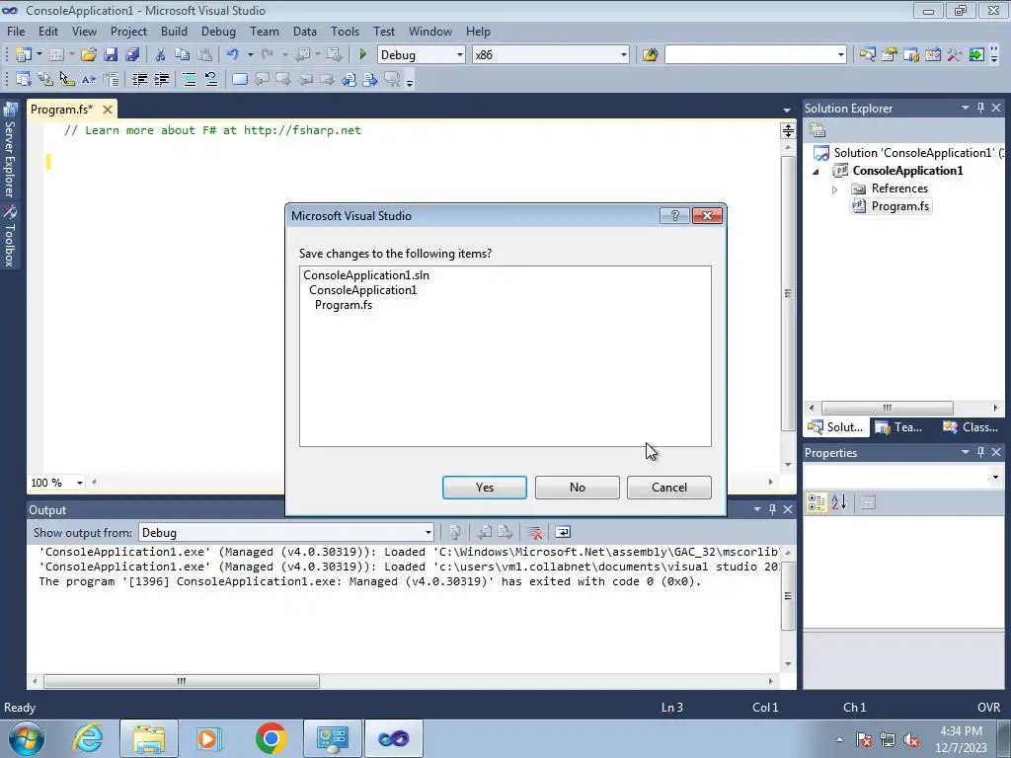The image size is (1011, 758).
Task: Click the editor vertical scrollbar thumb
Action: [787, 293]
